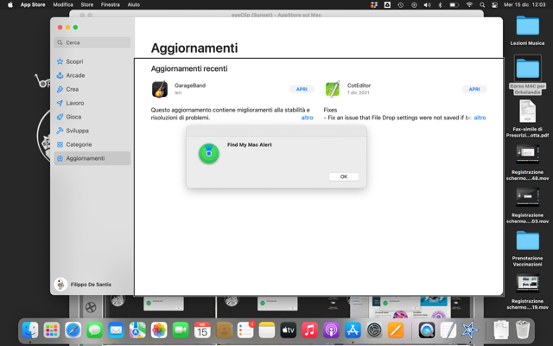Click the date and time in the menu bar
This screenshot has height=346, width=553.
click(524, 4)
